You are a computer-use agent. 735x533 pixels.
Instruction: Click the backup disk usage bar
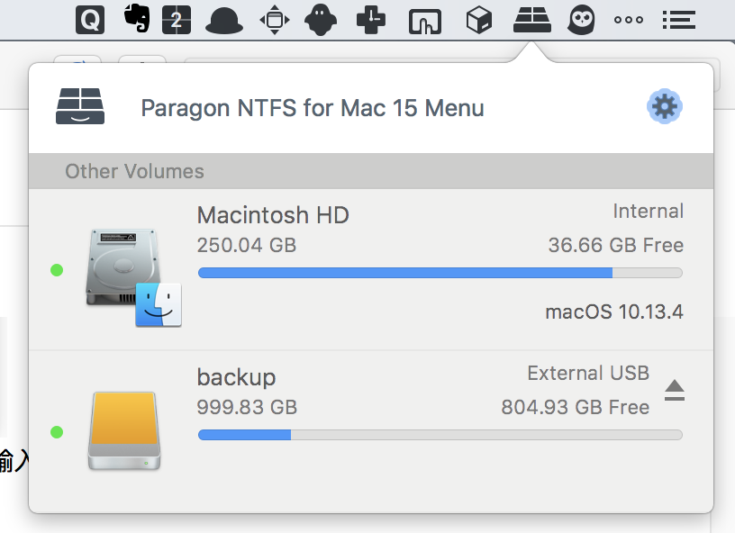coord(440,435)
